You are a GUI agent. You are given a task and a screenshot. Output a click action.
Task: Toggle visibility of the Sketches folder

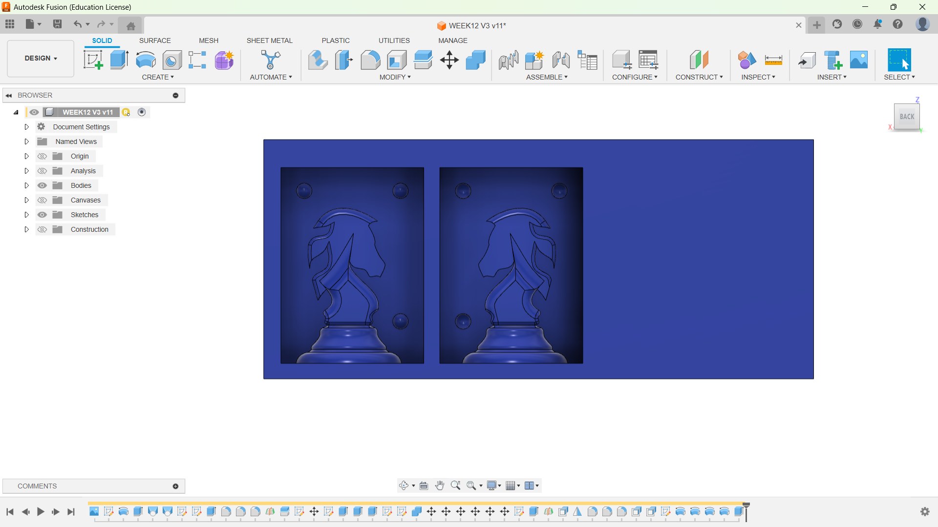[x=42, y=215]
